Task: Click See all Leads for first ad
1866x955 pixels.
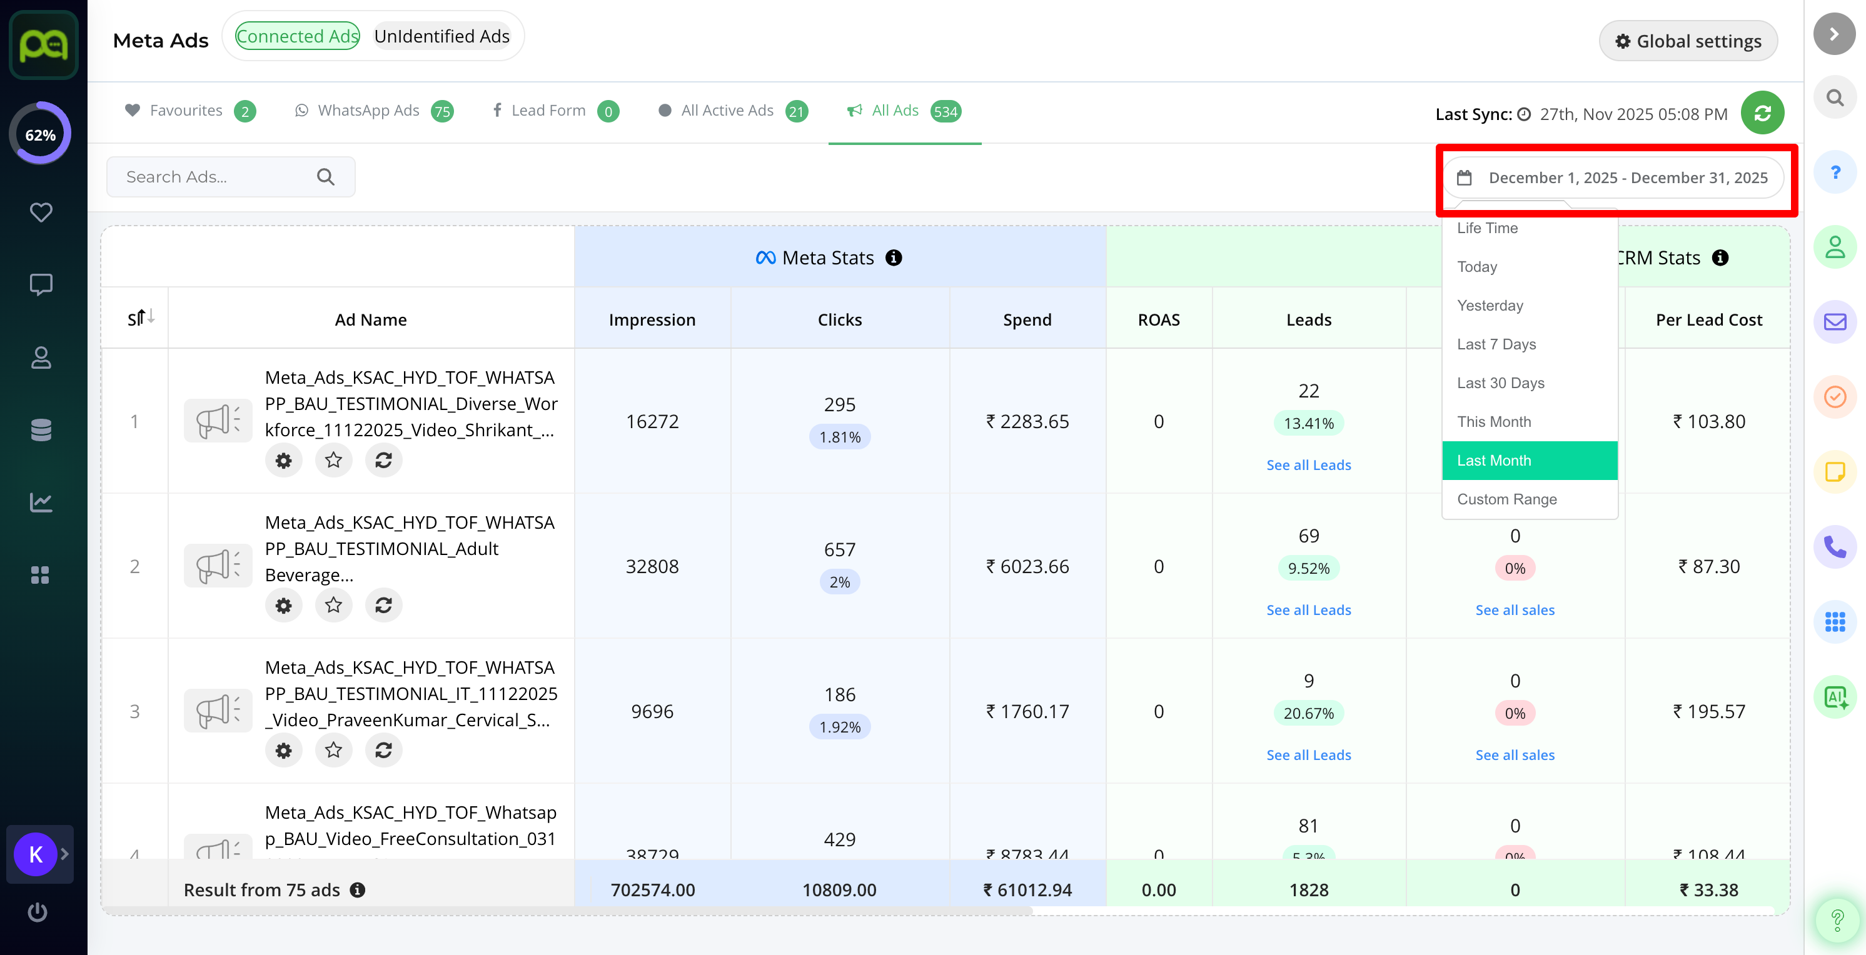Action: pyautogui.click(x=1308, y=465)
